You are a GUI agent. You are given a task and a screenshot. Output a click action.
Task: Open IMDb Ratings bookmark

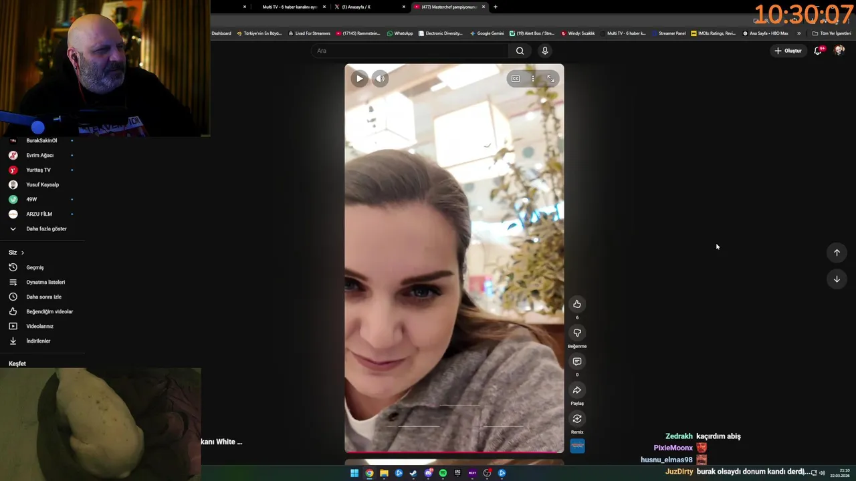click(713, 33)
